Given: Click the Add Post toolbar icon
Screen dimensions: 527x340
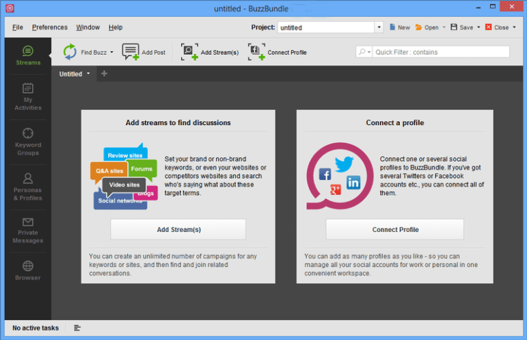Looking at the screenshot, I should (x=131, y=52).
